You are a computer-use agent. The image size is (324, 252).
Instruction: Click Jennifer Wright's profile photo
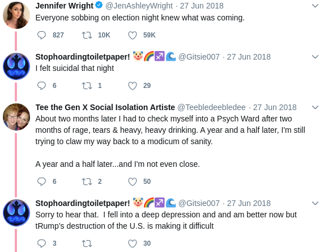pyautogui.click(x=16, y=15)
